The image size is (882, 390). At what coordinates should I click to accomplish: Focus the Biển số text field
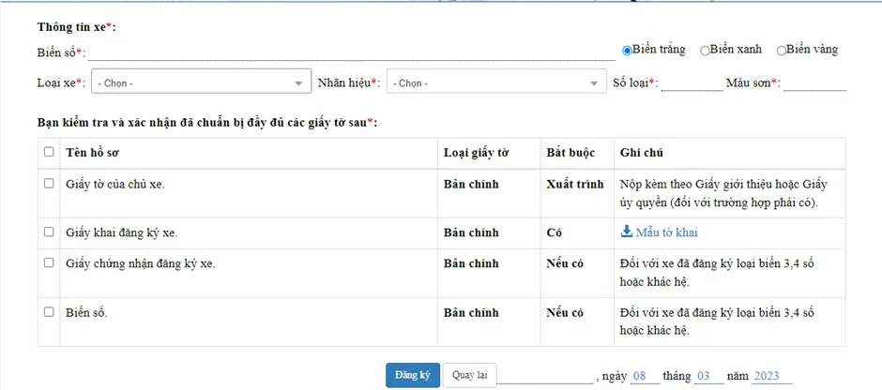[x=351, y=52]
